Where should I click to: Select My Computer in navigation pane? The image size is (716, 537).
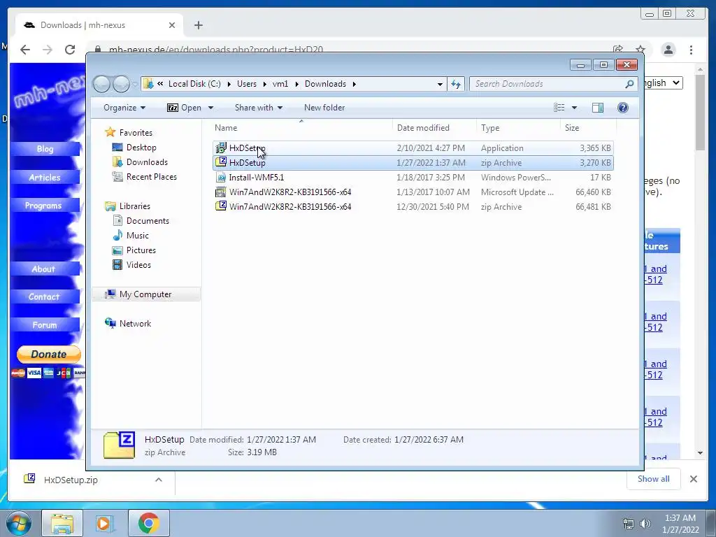145,294
